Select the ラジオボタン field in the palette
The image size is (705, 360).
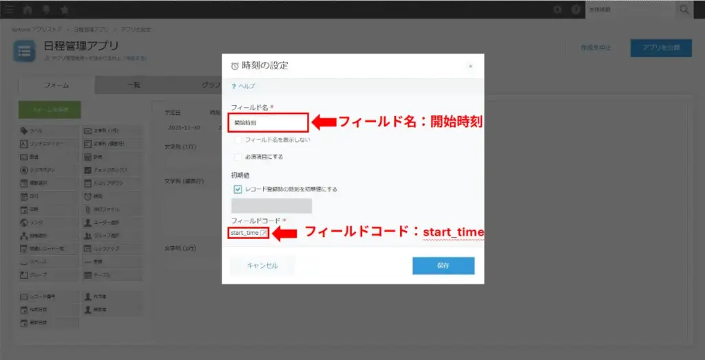[x=49, y=170]
